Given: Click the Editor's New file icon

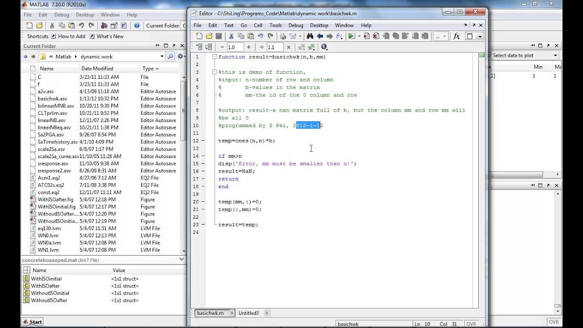Looking at the screenshot, I should (x=199, y=36).
